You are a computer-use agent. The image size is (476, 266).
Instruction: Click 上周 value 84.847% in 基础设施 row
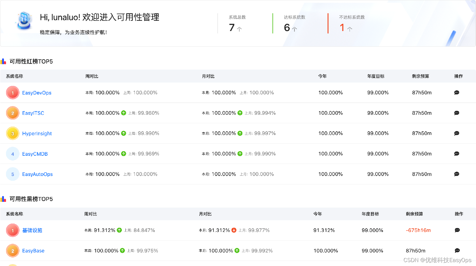pyautogui.click(x=144, y=230)
